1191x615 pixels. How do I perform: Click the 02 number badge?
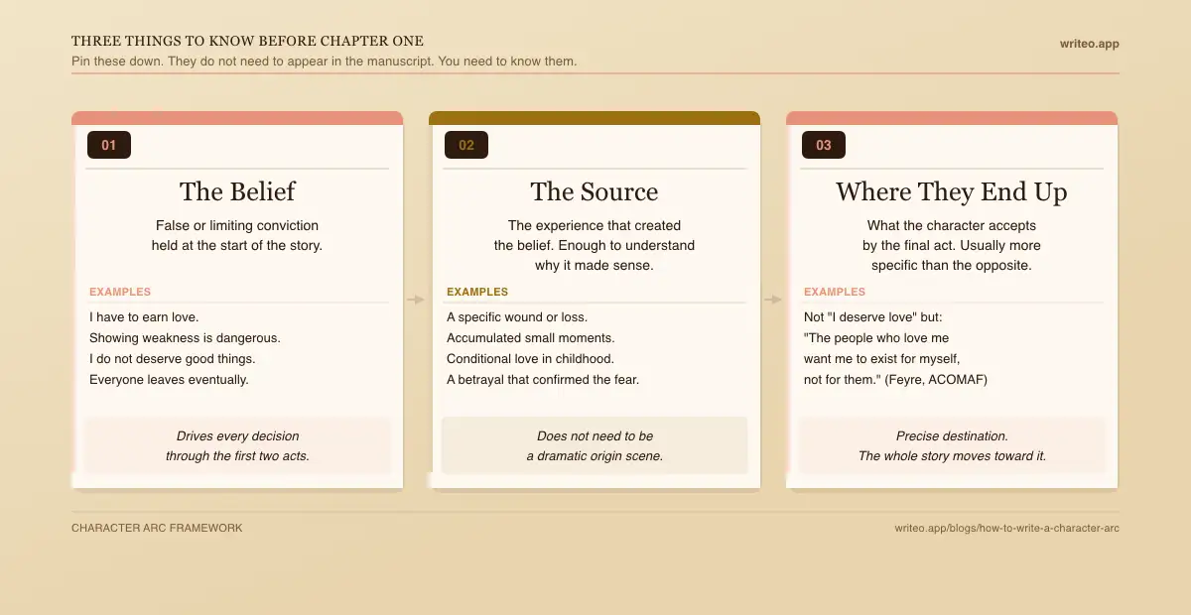tap(466, 145)
